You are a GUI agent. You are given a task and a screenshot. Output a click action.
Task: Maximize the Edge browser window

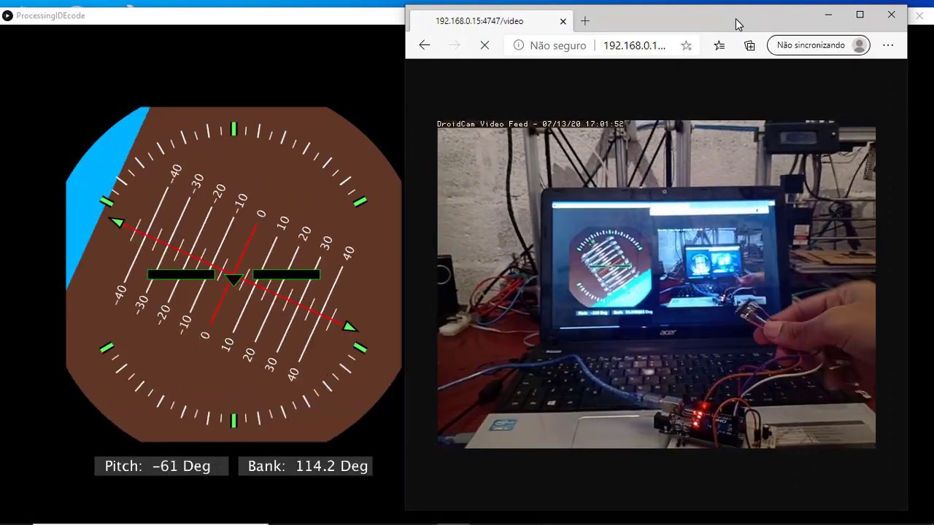coord(860,15)
